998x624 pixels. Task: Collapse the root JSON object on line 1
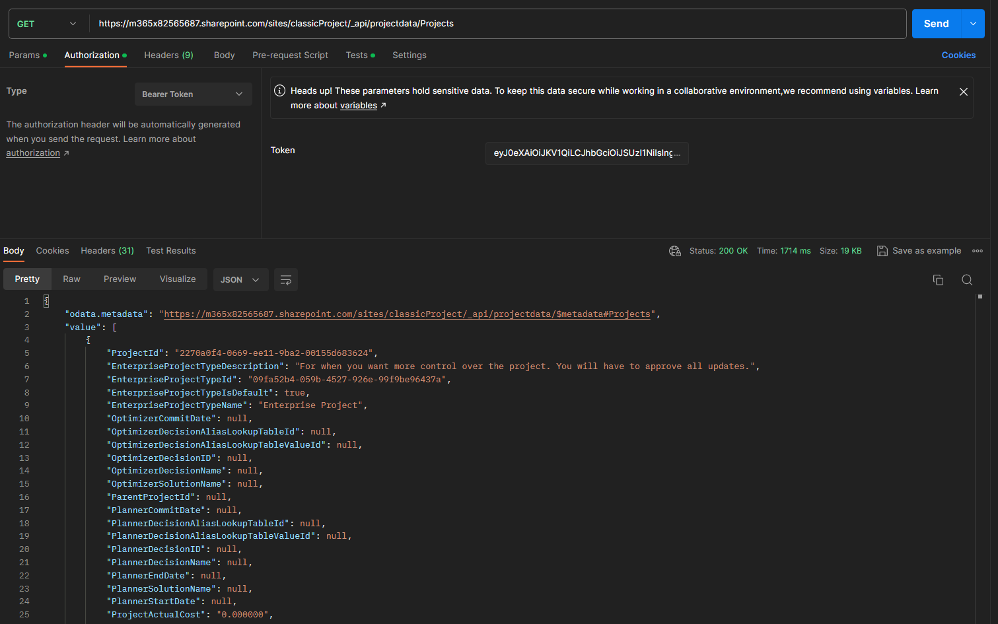pyautogui.click(x=46, y=300)
